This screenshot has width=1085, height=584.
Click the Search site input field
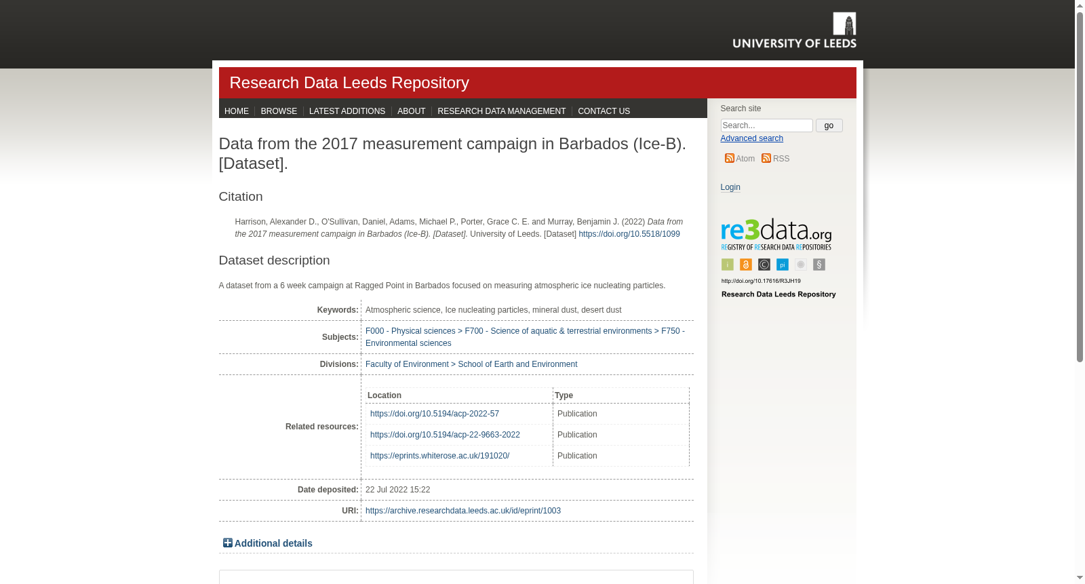coord(766,125)
